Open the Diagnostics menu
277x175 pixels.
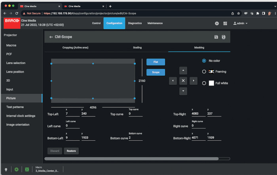coord(135,23)
